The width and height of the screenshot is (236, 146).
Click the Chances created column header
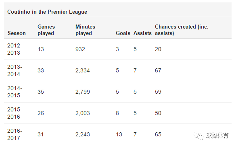pyautogui.click(x=182, y=30)
